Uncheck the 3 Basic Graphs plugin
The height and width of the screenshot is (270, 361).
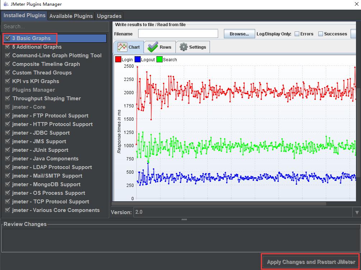(x=8, y=38)
